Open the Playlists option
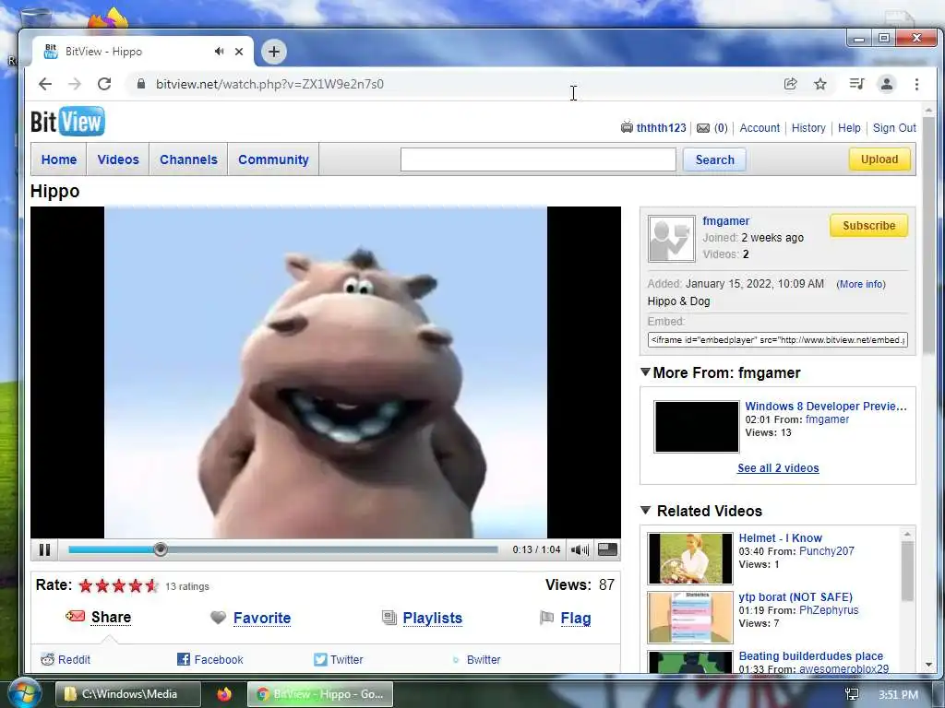 coord(432,618)
